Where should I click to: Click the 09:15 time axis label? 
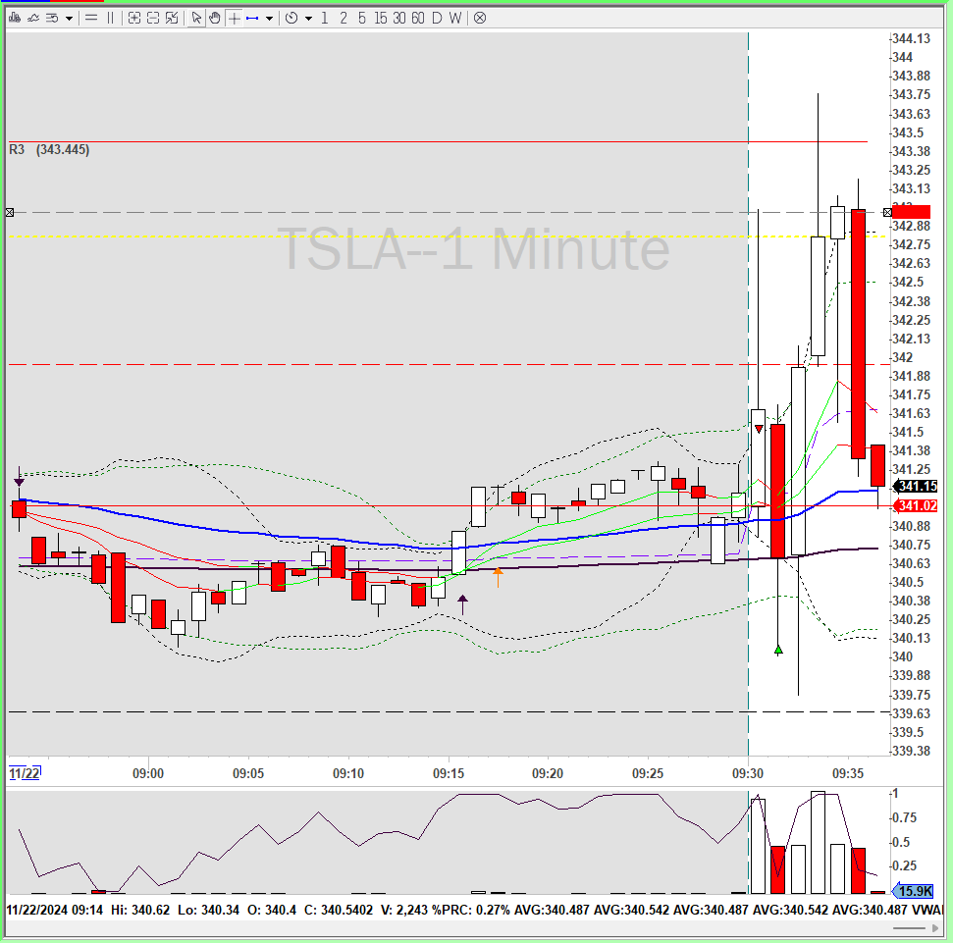(x=449, y=773)
